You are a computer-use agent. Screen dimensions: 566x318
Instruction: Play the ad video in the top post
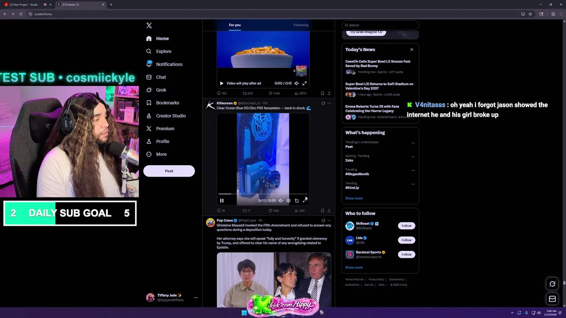coord(222,83)
